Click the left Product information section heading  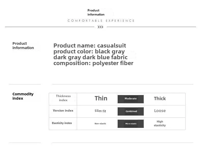point(23,45)
